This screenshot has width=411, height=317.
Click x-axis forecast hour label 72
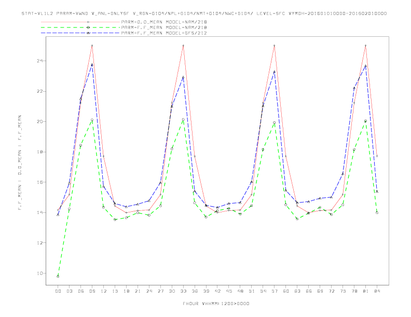(331, 291)
